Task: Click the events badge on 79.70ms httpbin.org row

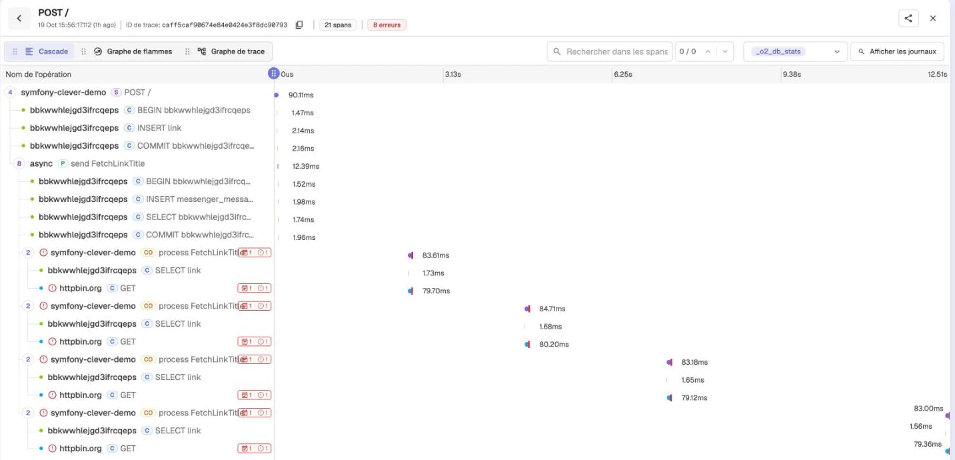Action: tap(246, 288)
